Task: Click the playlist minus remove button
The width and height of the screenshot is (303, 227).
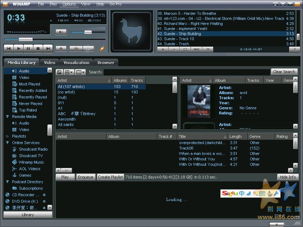Action: [x=174, y=49]
